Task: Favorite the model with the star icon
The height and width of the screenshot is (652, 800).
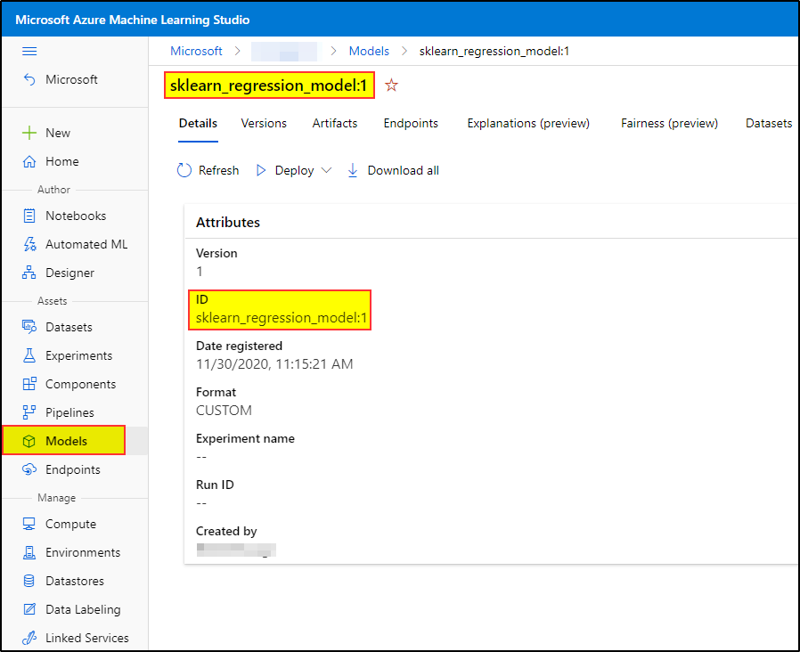Action: [x=391, y=85]
